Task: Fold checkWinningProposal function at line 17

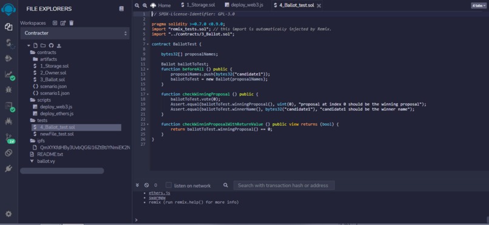Action: coord(148,94)
